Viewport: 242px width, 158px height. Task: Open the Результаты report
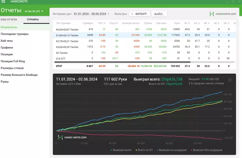(x=9, y=27)
